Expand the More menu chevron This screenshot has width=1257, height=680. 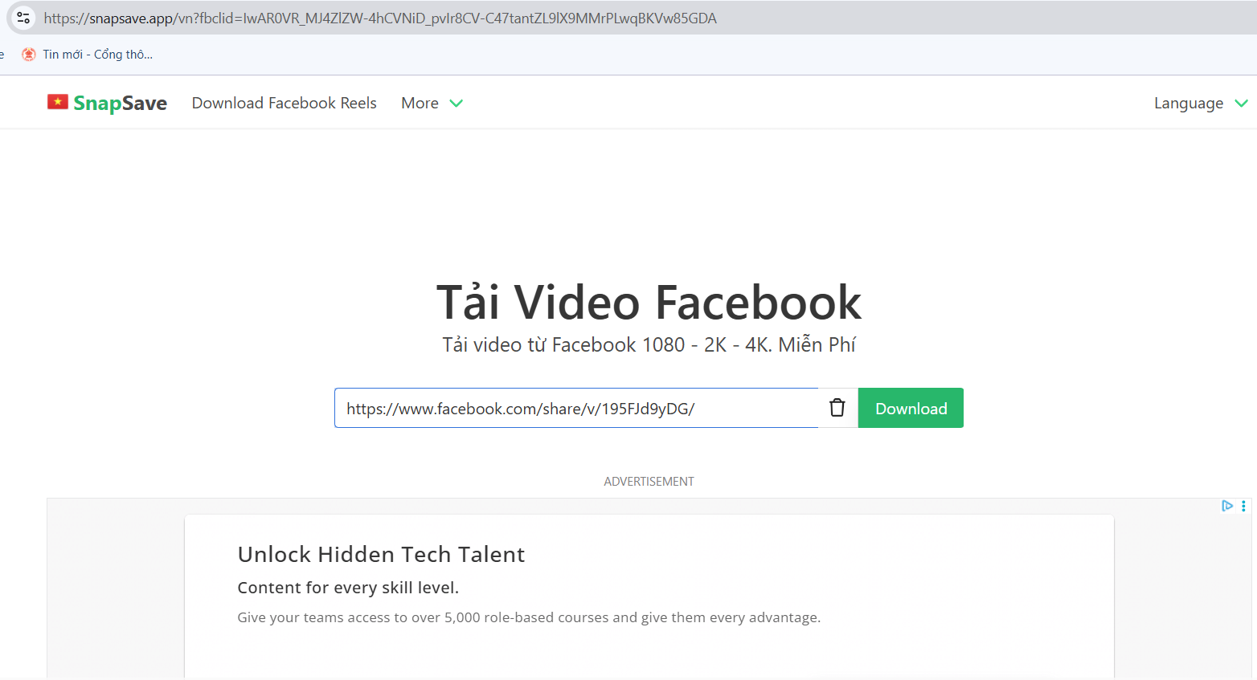pos(457,104)
